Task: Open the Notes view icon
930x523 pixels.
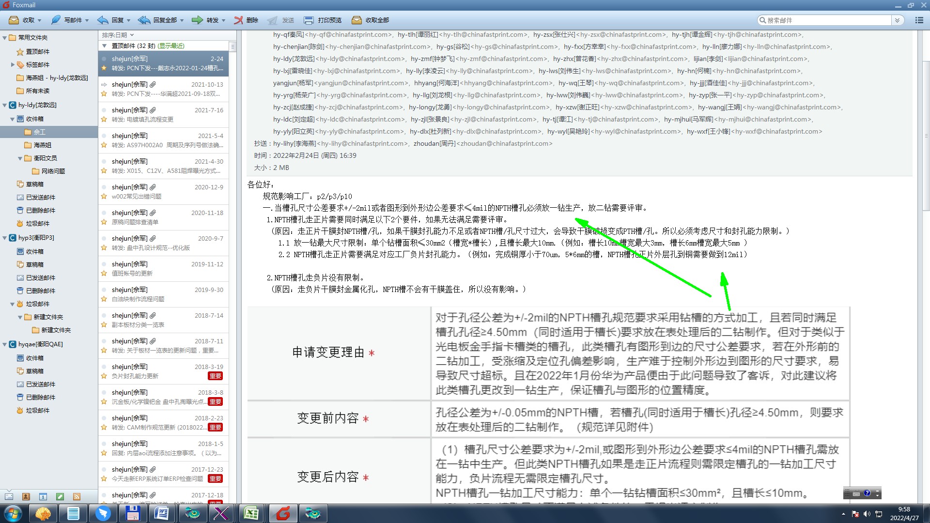Action: click(x=60, y=496)
